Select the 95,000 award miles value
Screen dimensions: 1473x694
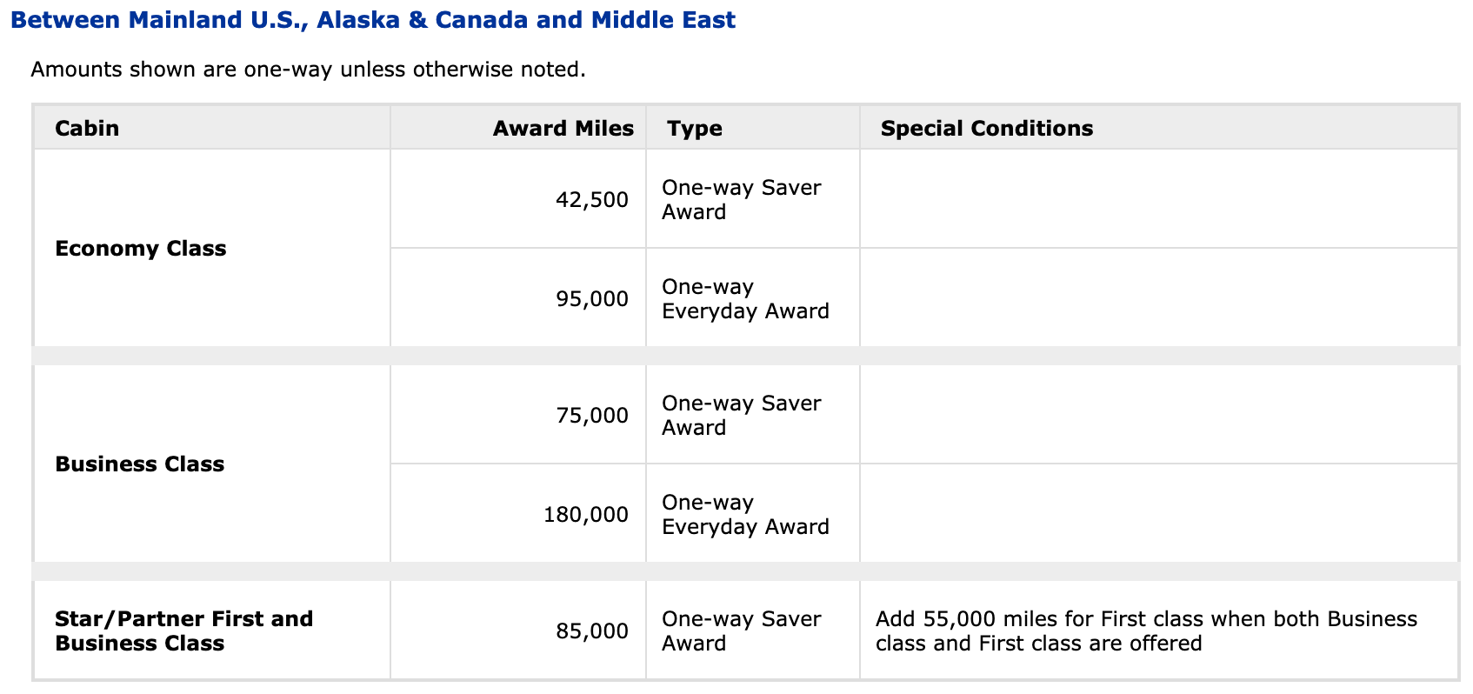[x=591, y=299]
